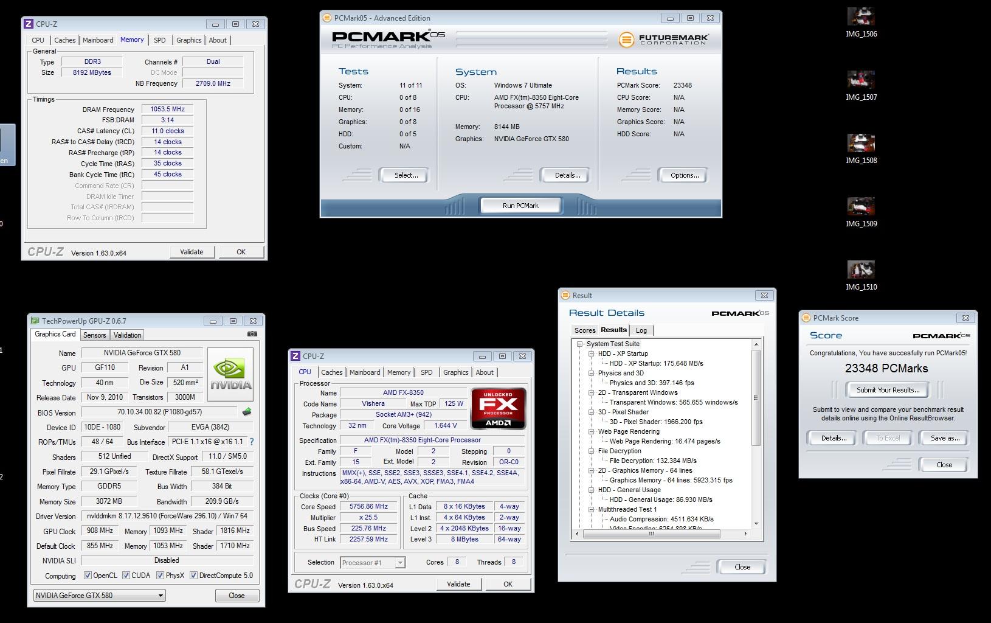The width and height of the screenshot is (991, 623).
Task: Click the Futuremark Corporation logo
Action: click(x=663, y=40)
